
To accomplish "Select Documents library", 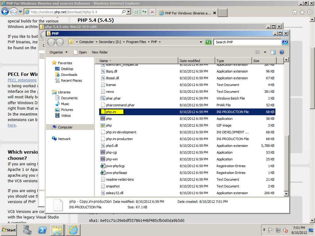I will 67,98.
